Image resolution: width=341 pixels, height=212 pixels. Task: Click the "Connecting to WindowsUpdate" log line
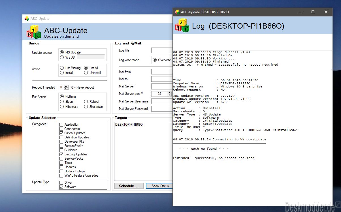[x=219, y=139]
